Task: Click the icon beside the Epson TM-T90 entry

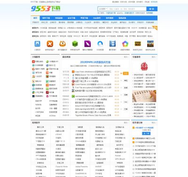Action: pyautogui.click(x=73, y=75)
